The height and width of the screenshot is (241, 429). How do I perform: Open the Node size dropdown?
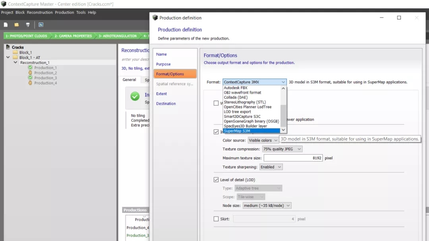(267, 205)
